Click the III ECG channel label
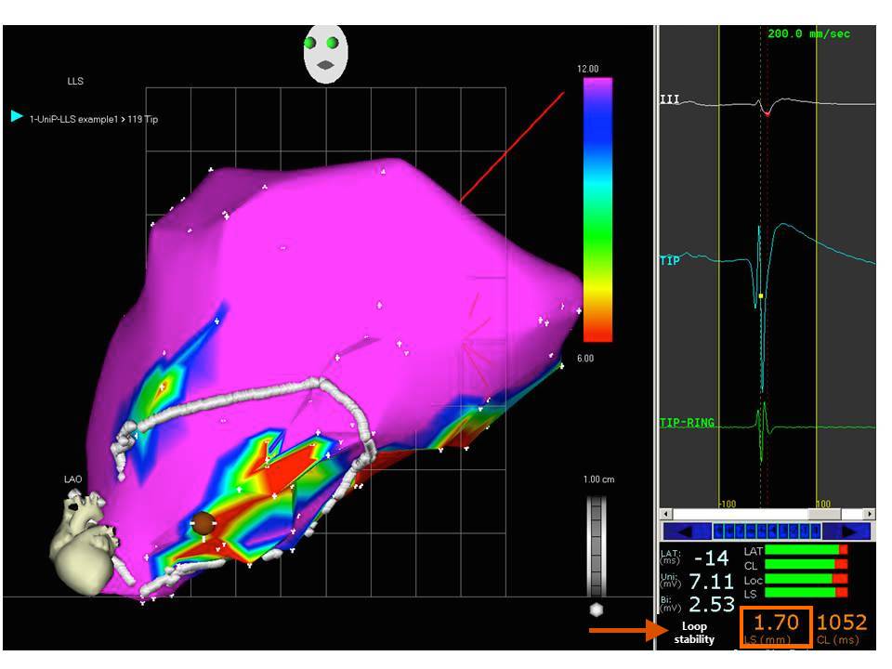The height and width of the screenshot is (669, 892). [x=670, y=99]
